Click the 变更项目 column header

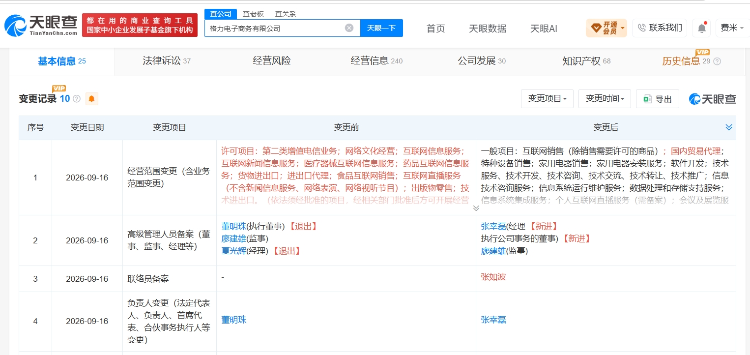coord(169,127)
